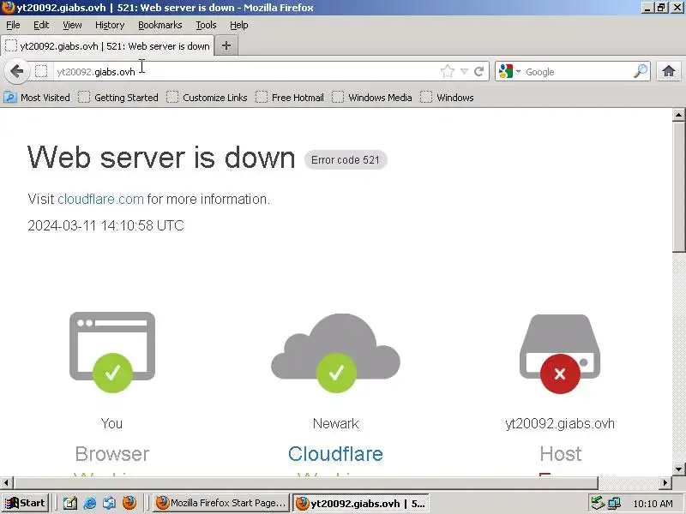Open the Bookmarks menu
This screenshot has width=686, height=514.
[160, 25]
